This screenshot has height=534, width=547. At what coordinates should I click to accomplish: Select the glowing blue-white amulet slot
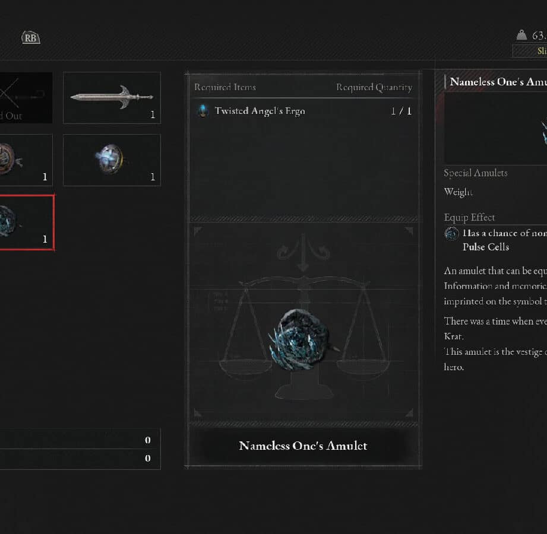[x=112, y=160]
